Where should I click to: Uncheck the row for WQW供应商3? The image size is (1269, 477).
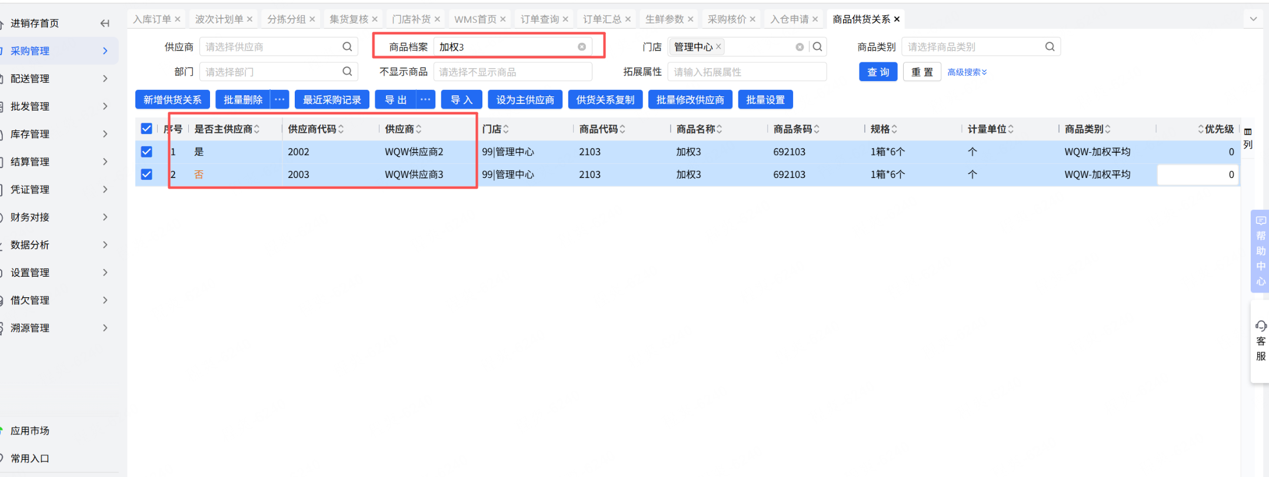(x=146, y=174)
